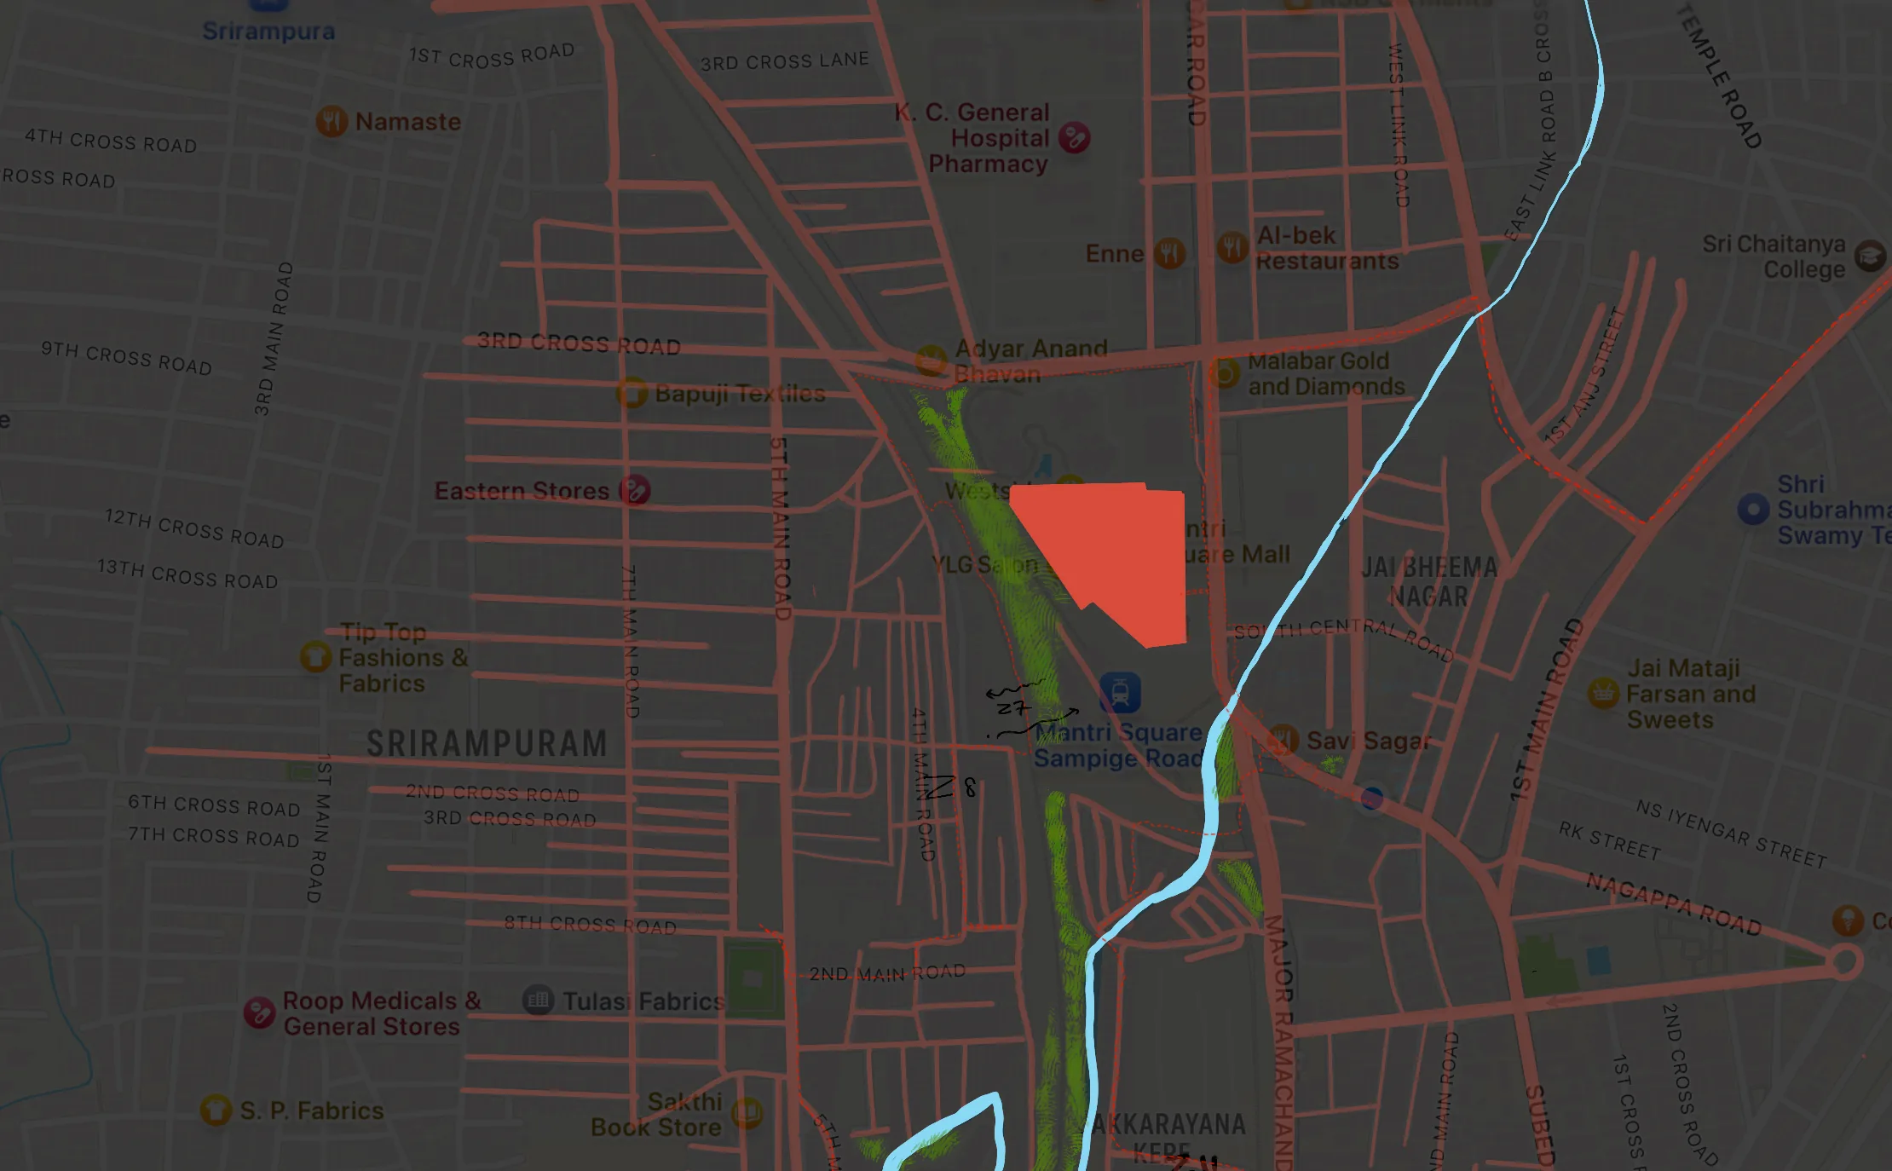Screen dimensions: 1892x1171
Task: Click the Adyar Anand Bhavan label
Action: click(1031, 361)
